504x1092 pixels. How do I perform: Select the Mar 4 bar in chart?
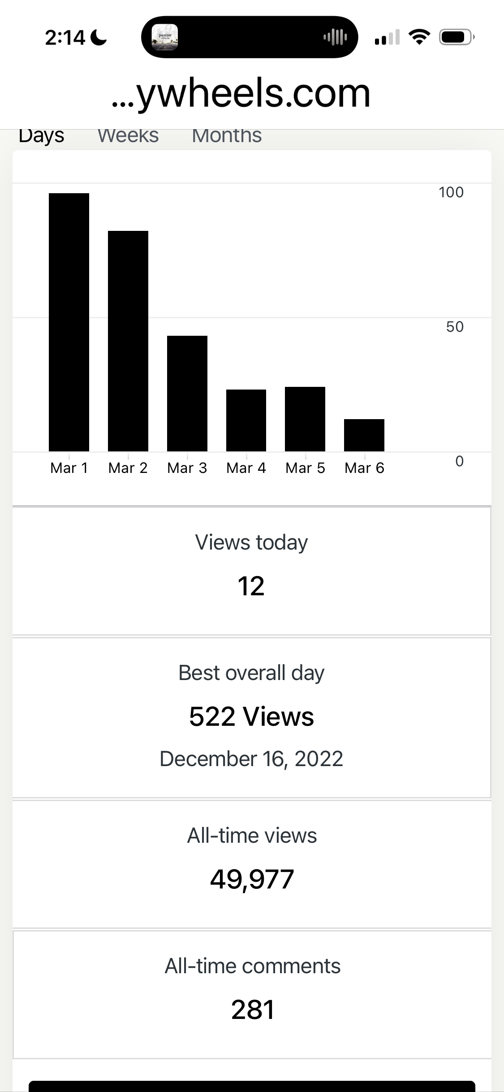point(246,420)
